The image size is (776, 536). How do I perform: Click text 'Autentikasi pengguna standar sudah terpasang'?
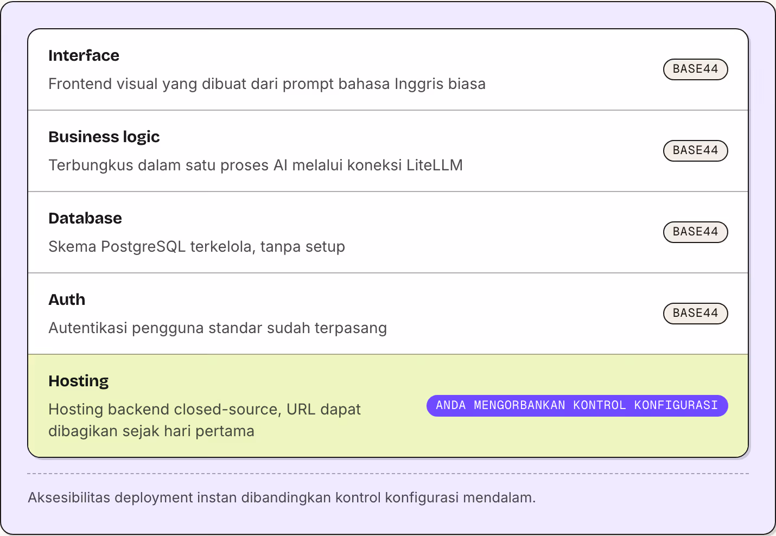pos(218,328)
